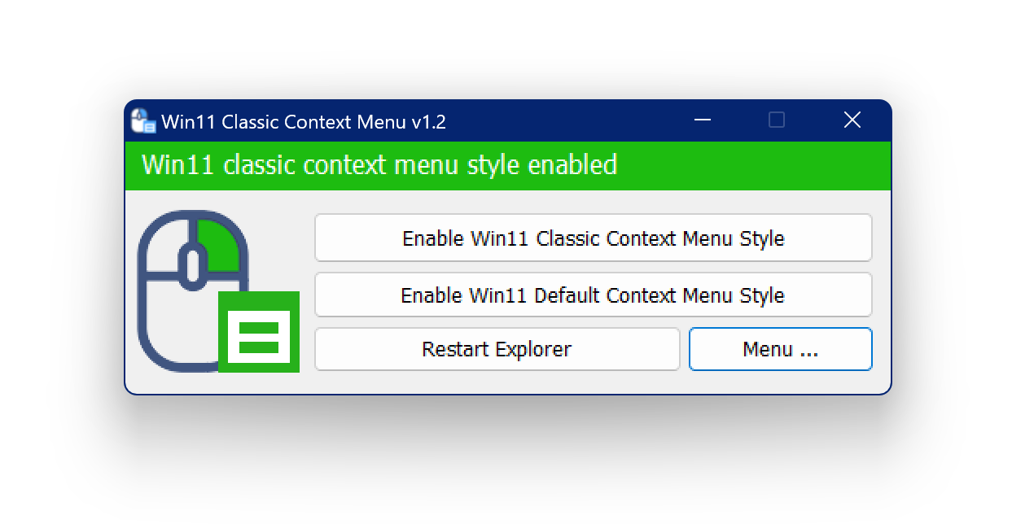Open the Menu ... options button
This screenshot has width=1012, height=524.
[780, 349]
